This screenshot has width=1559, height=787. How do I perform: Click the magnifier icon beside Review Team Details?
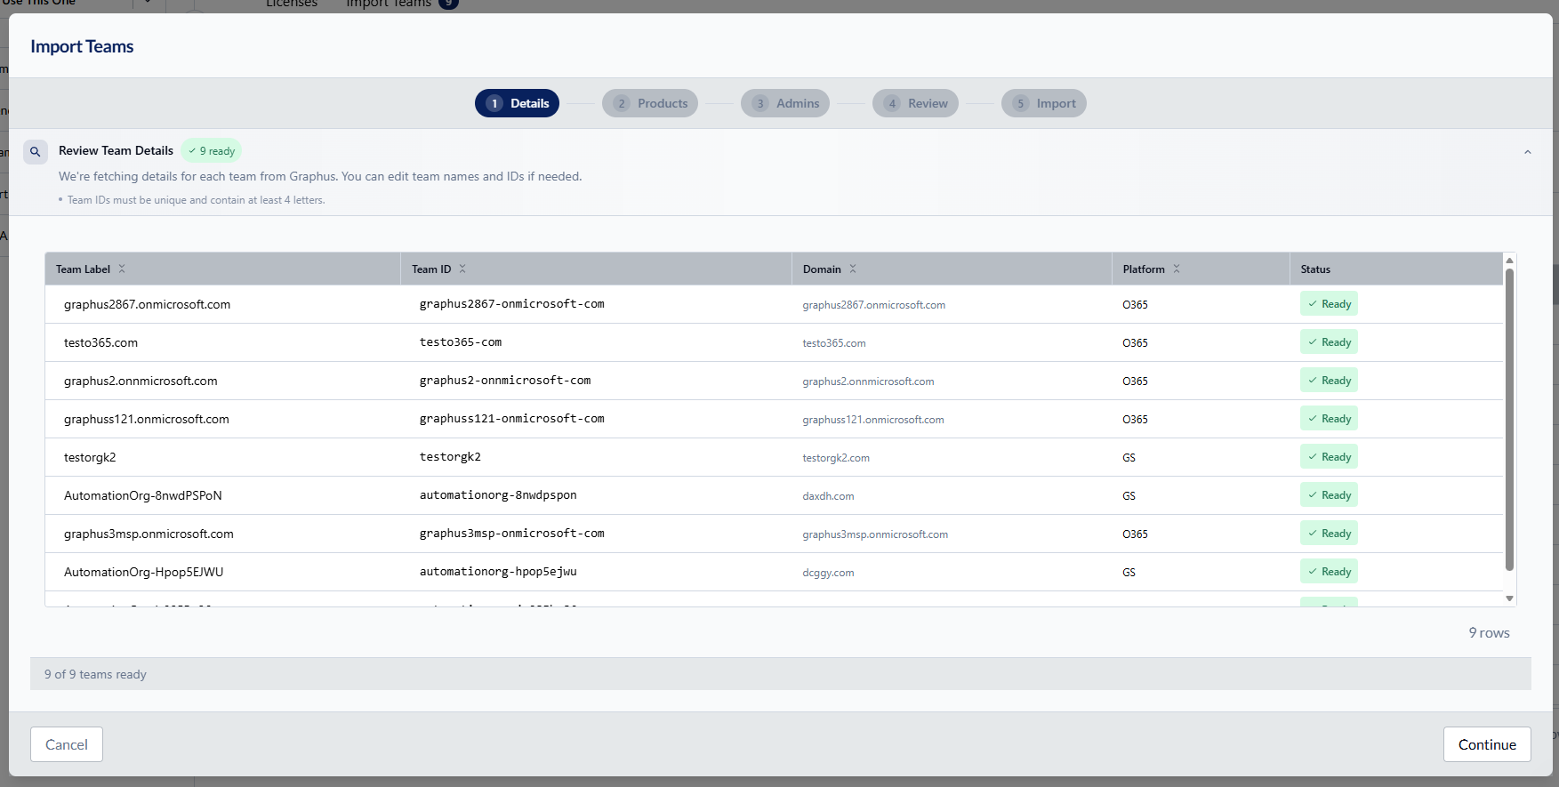[x=36, y=151]
